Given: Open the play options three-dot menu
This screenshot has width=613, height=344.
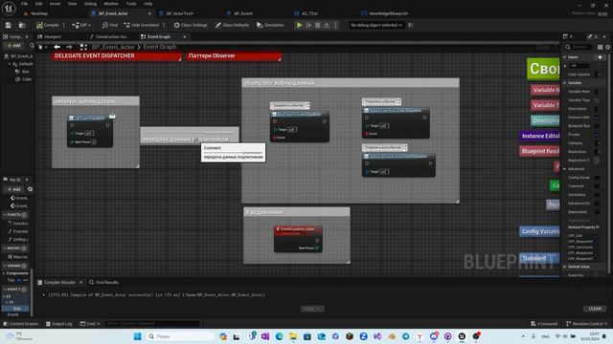Looking at the screenshot, I should [335, 25].
